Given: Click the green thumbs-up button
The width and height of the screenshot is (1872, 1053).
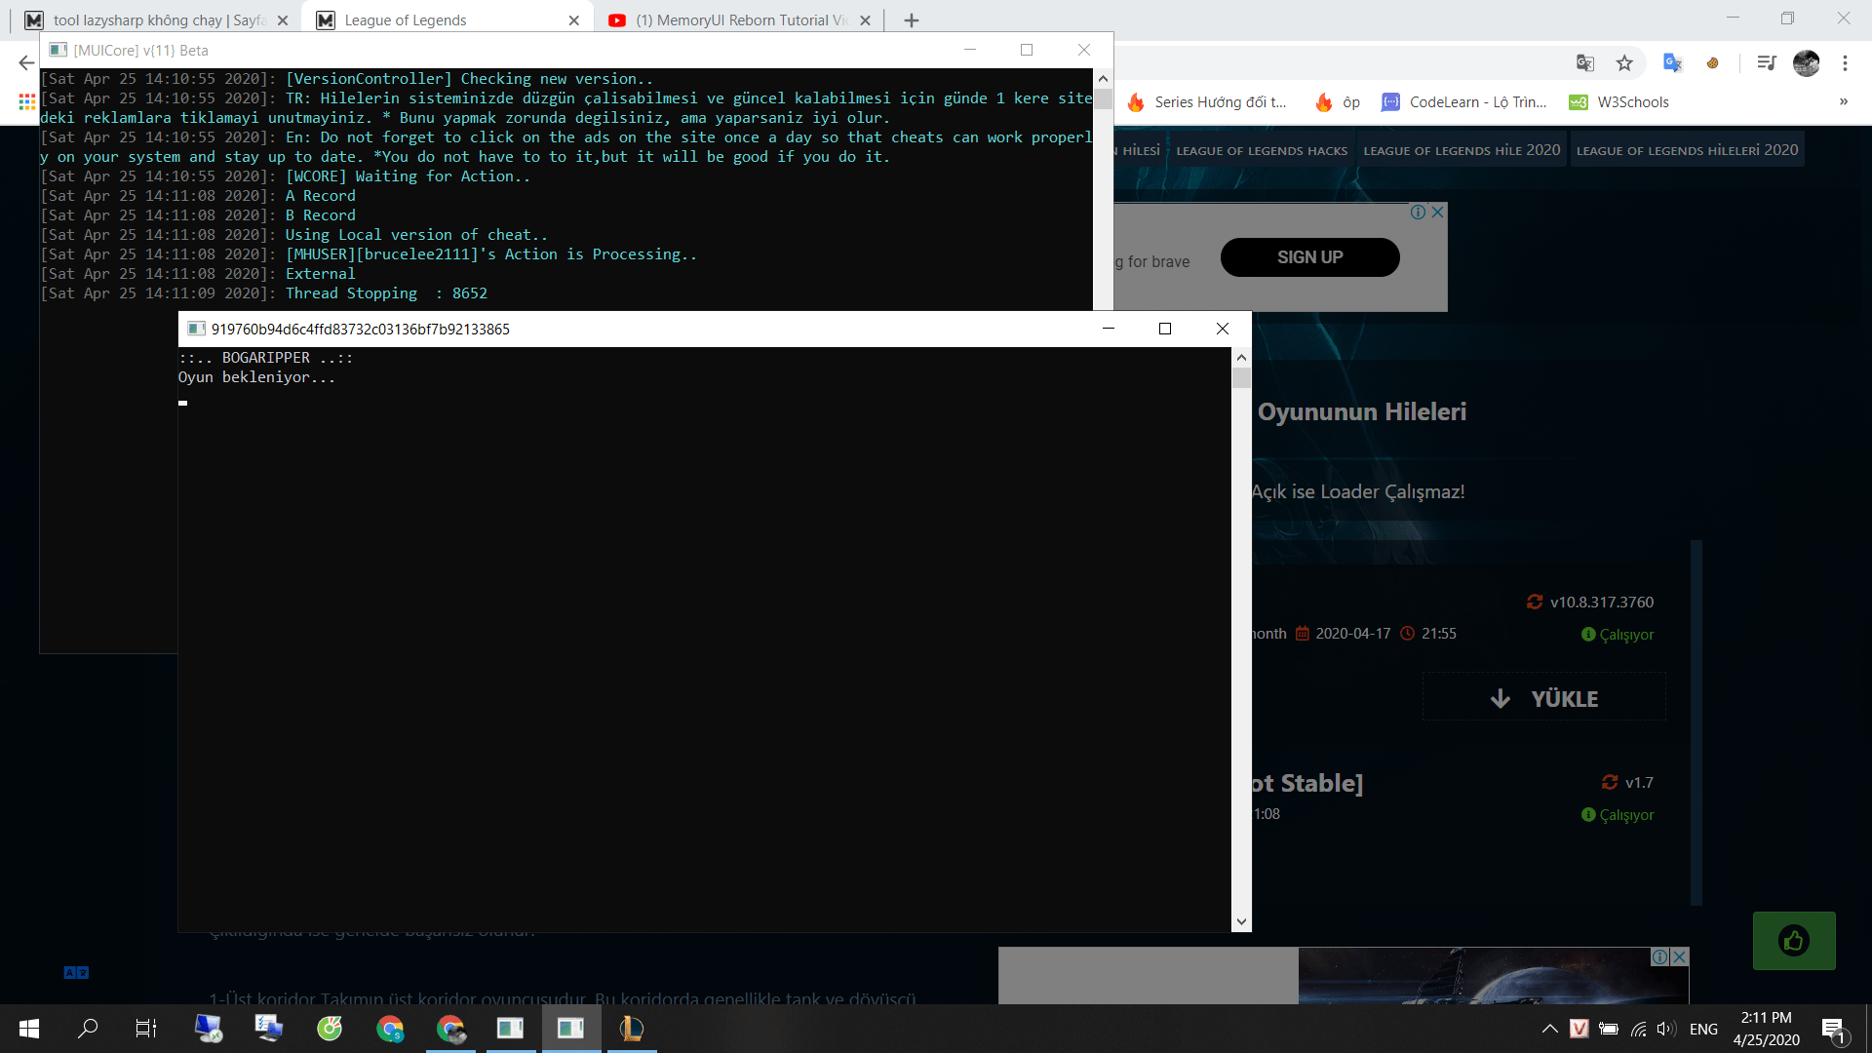Looking at the screenshot, I should 1794,941.
